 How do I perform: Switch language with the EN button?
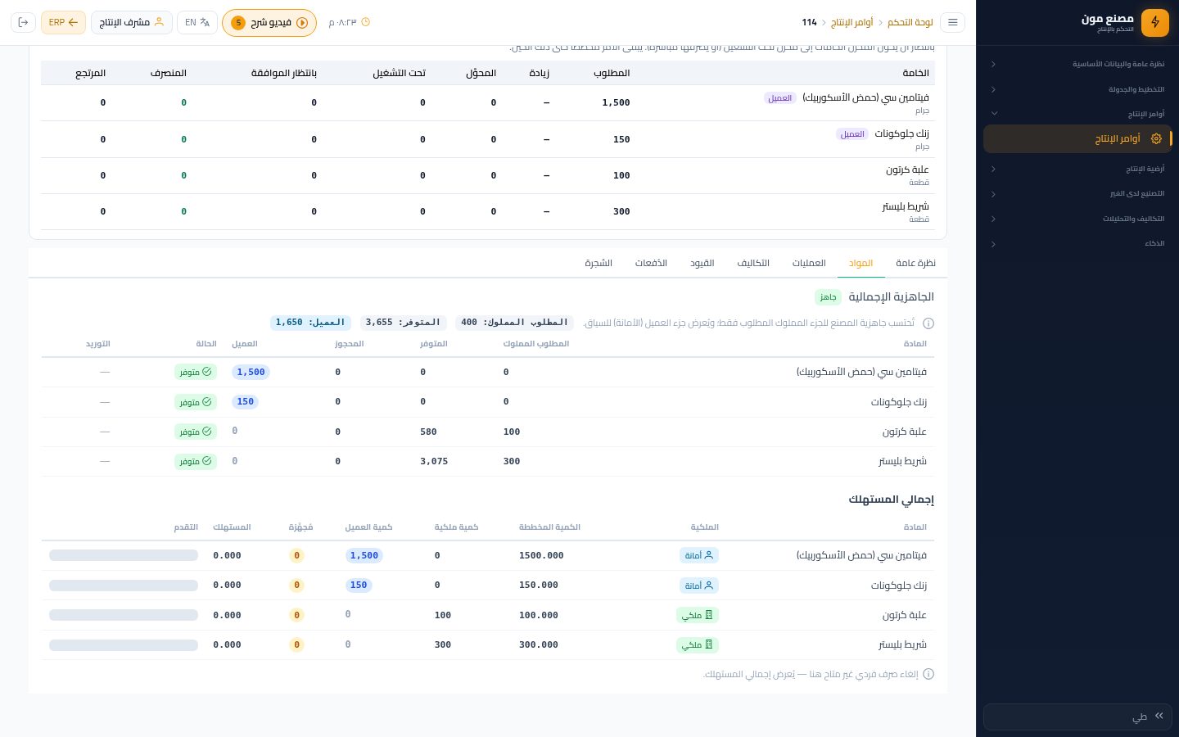coord(197,22)
